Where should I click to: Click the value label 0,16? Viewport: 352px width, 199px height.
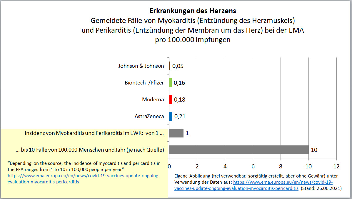pos(180,83)
